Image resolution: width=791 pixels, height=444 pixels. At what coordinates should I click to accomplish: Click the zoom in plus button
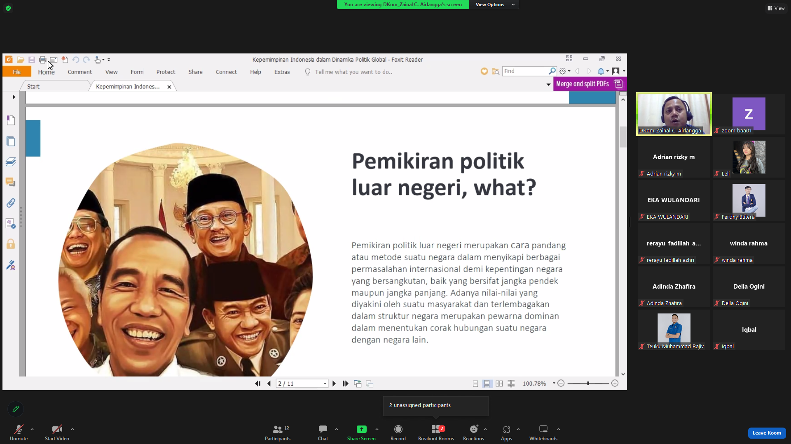tap(615, 383)
